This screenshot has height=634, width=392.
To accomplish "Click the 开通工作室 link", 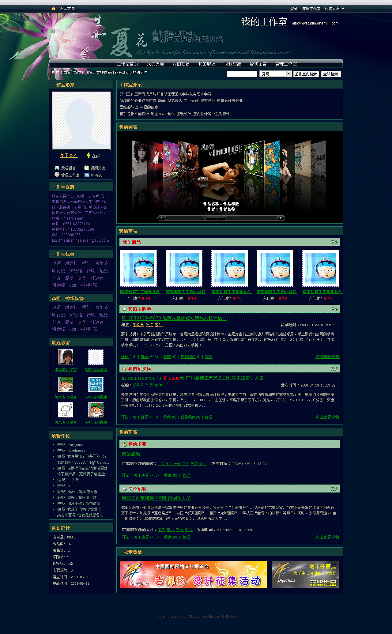I will pyautogui.click(x=311, y=9).
